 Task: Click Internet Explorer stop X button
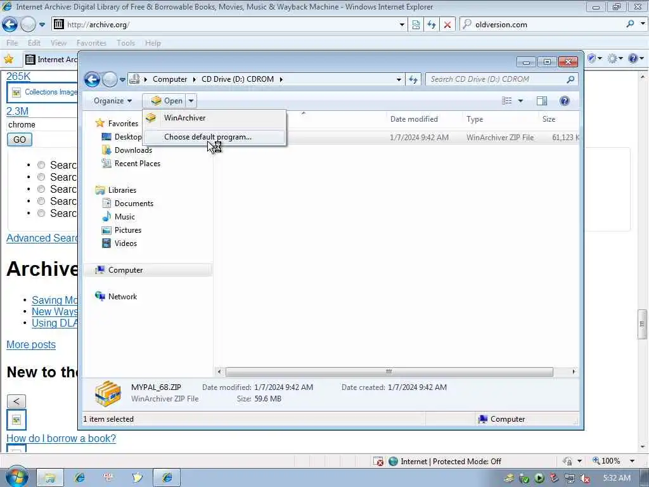447,25
